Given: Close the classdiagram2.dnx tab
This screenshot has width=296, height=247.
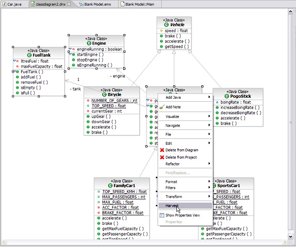Looking at the screenshot, I should [x=69, y=4].
